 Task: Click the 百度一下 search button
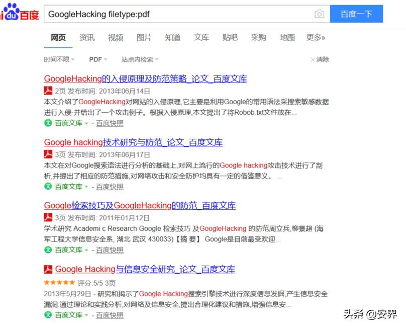point(357,14)
